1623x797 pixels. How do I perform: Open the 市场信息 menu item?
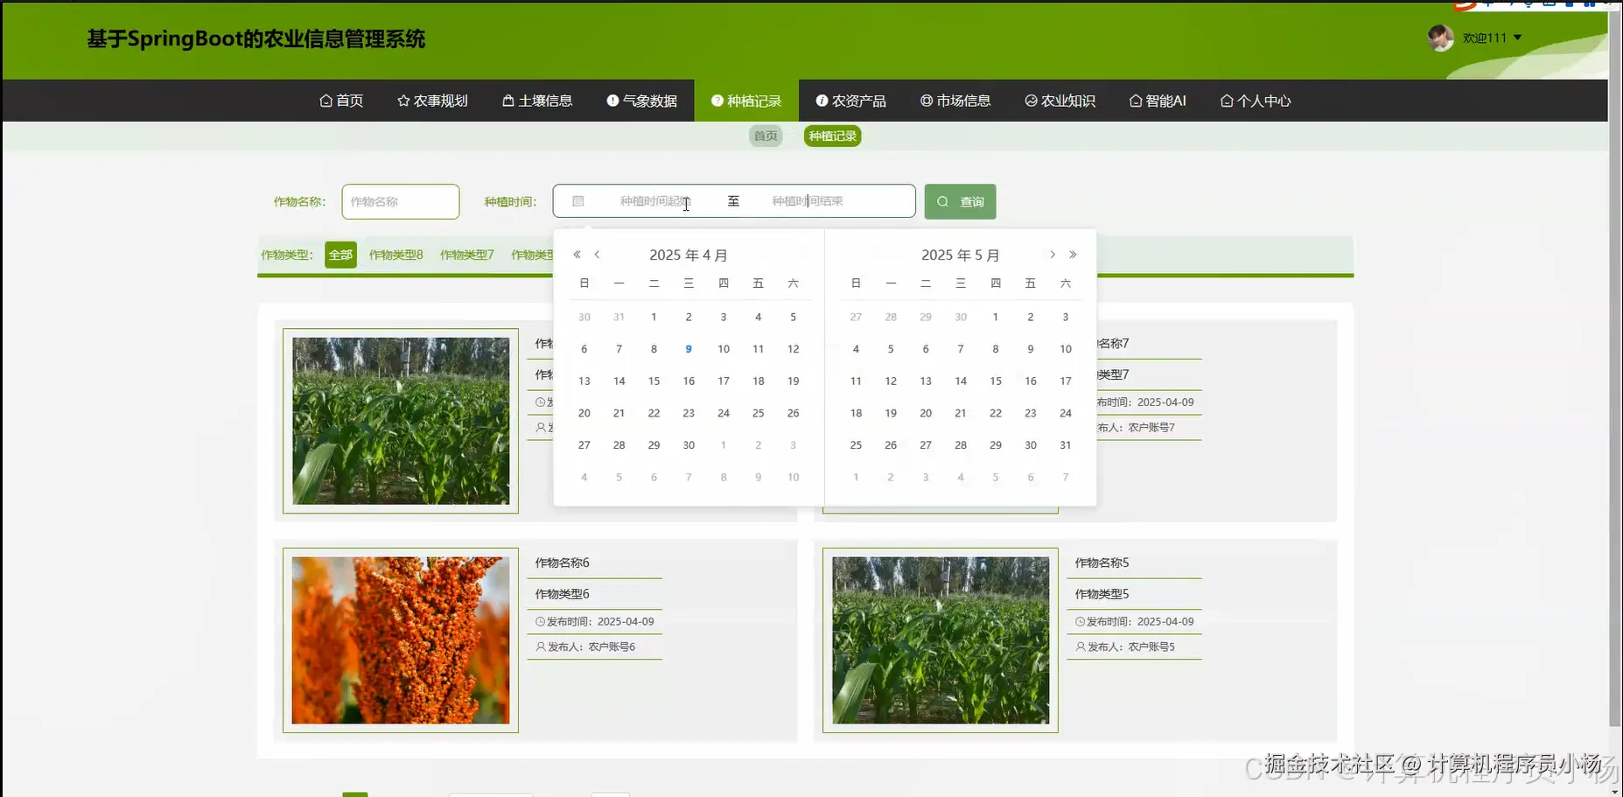coord(955,101)
